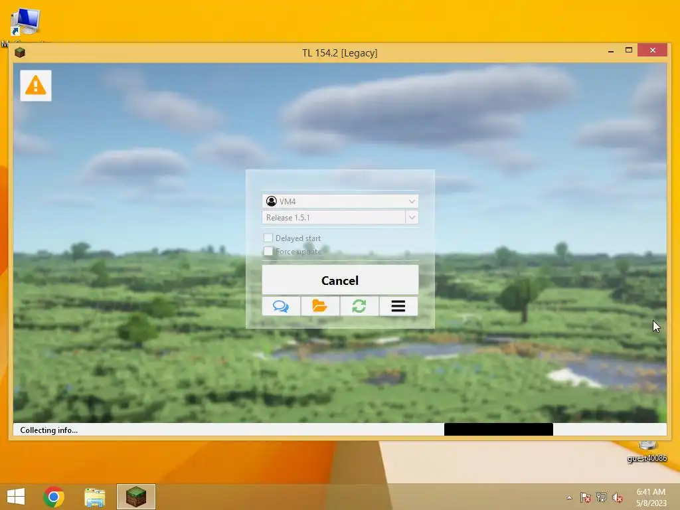Screen dimensions: 680x510
Task: Open the Release 1.5.1 version dropdown arrow
Action: [x=412, y=217]
